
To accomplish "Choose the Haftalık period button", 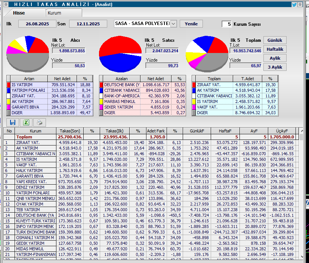I will 275,49.
